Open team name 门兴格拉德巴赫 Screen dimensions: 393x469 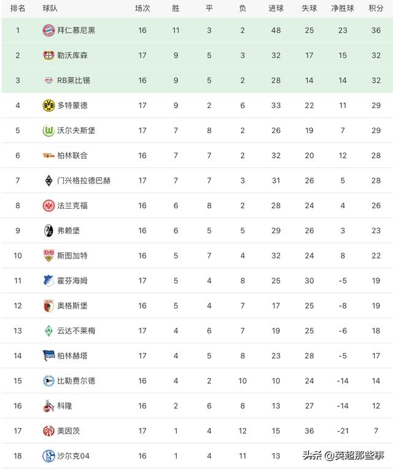pyautogui.click(x=84, y=180)
